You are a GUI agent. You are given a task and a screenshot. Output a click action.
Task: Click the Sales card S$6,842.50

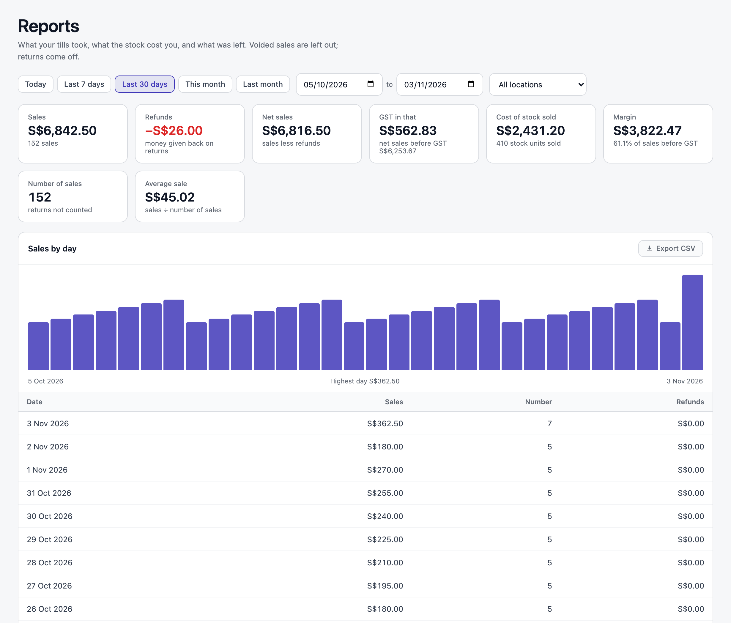[x=73, y=134]
